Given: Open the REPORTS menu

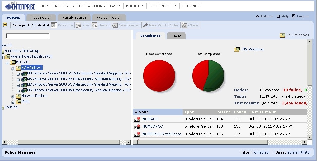Looking at the screenshot, I should pyautogui.click(x=169, y=6).
